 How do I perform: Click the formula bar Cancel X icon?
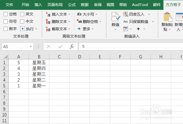coord(49,46)
